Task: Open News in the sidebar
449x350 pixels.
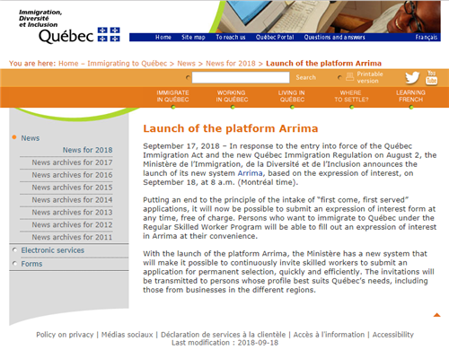Action: pos(30,138)
